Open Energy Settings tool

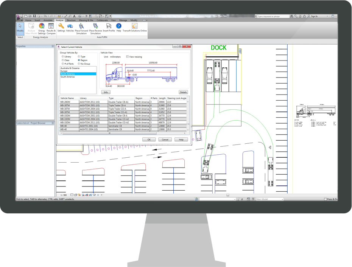click(x=42, y=29)
